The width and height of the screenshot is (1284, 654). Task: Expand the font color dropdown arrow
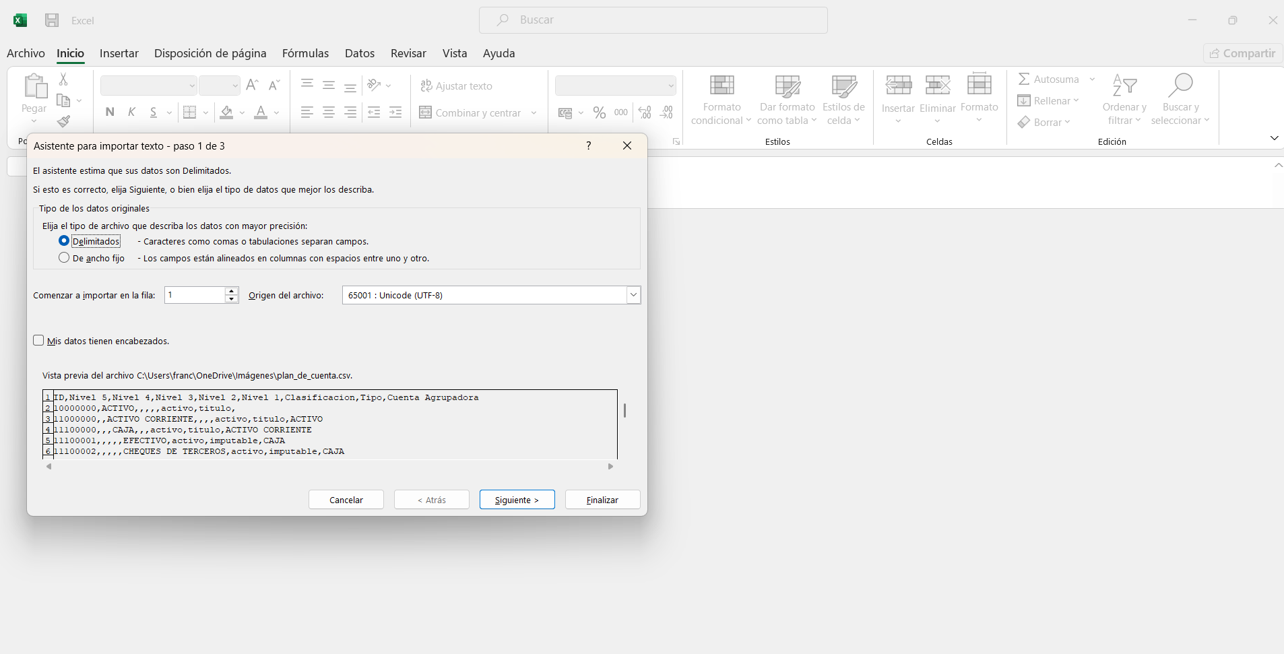click(x=276, y=112)
